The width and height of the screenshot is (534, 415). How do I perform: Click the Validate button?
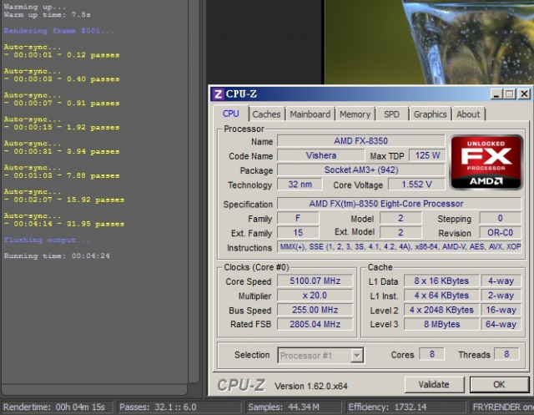point(434,384)
